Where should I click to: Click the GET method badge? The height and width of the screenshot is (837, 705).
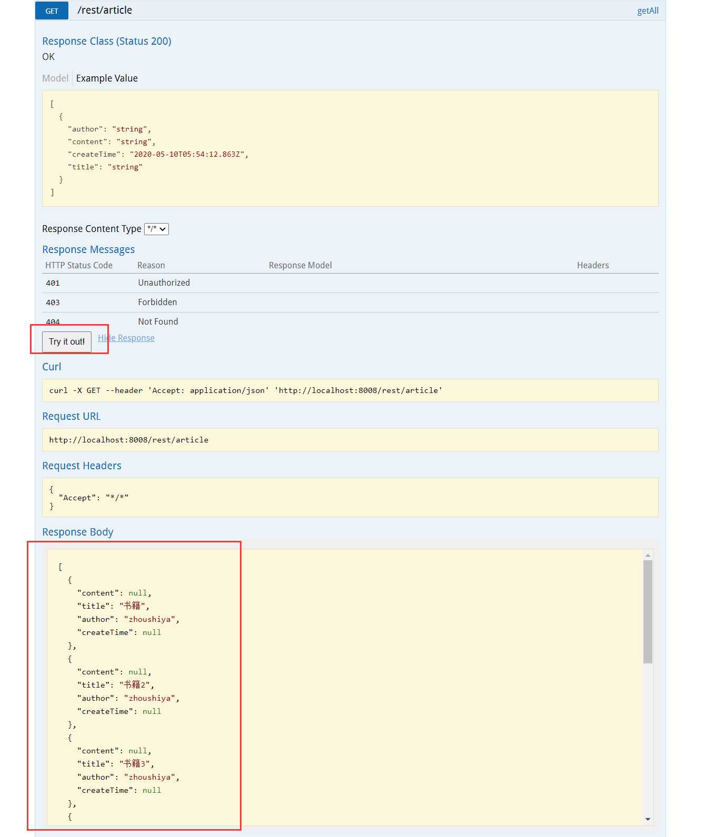(52, 11)
